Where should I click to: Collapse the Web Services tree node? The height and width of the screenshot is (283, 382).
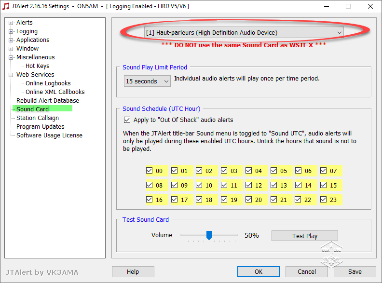[x=11, y=75]
